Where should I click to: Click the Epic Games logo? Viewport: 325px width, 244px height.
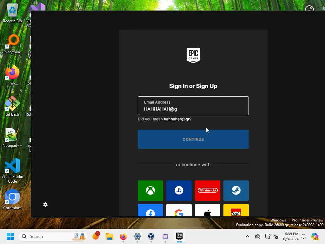pyautogui.click(x=193, y=55)
